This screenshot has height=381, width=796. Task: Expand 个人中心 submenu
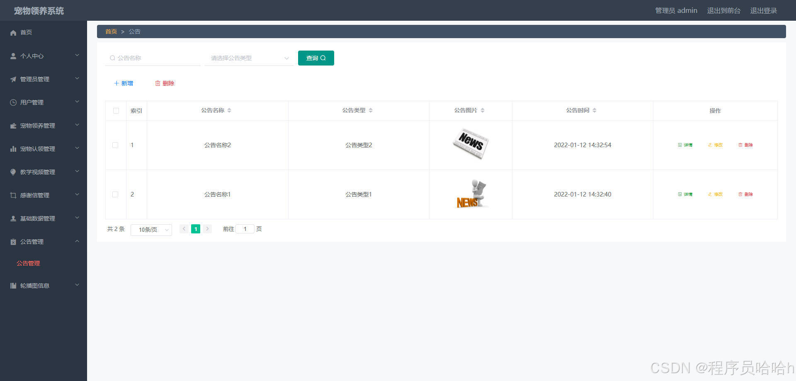point(77,55)
